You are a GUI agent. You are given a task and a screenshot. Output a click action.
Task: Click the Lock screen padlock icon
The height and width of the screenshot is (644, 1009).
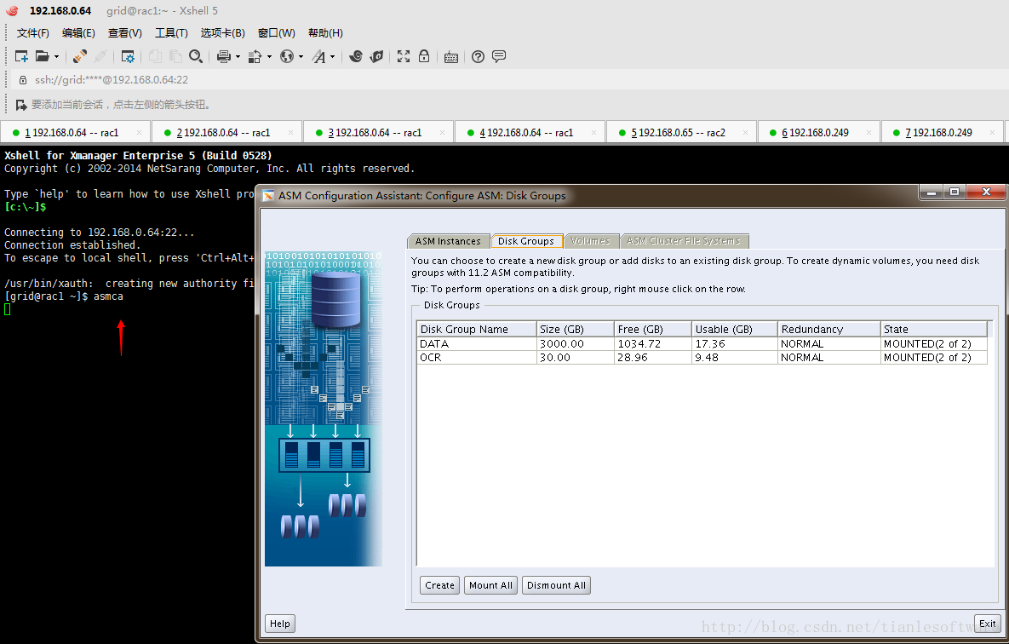424,57
